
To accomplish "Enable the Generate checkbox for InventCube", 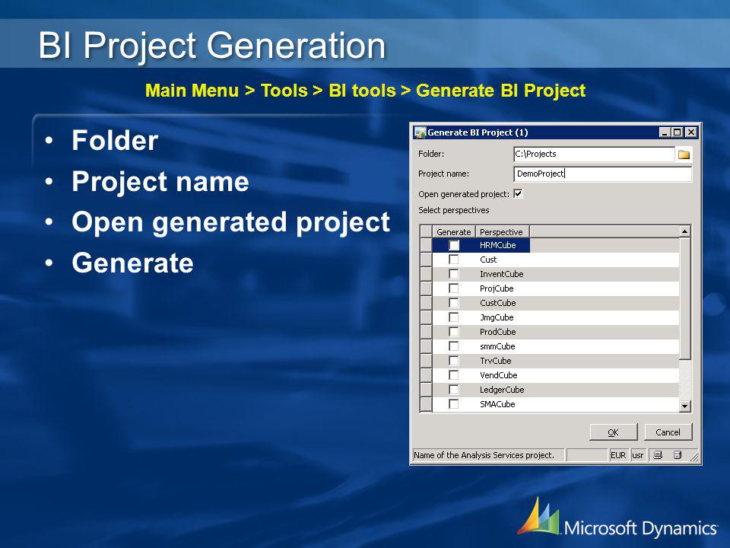I will click(x=454, y=274).
